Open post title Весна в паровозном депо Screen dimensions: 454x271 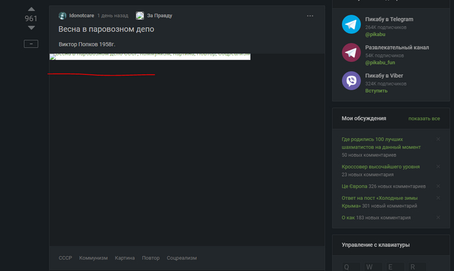point(106,29)
